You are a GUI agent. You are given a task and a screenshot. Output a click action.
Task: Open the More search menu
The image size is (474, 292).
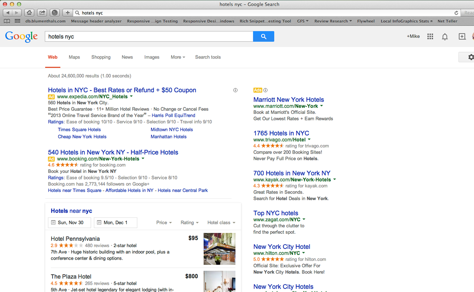tap(178, 57)
